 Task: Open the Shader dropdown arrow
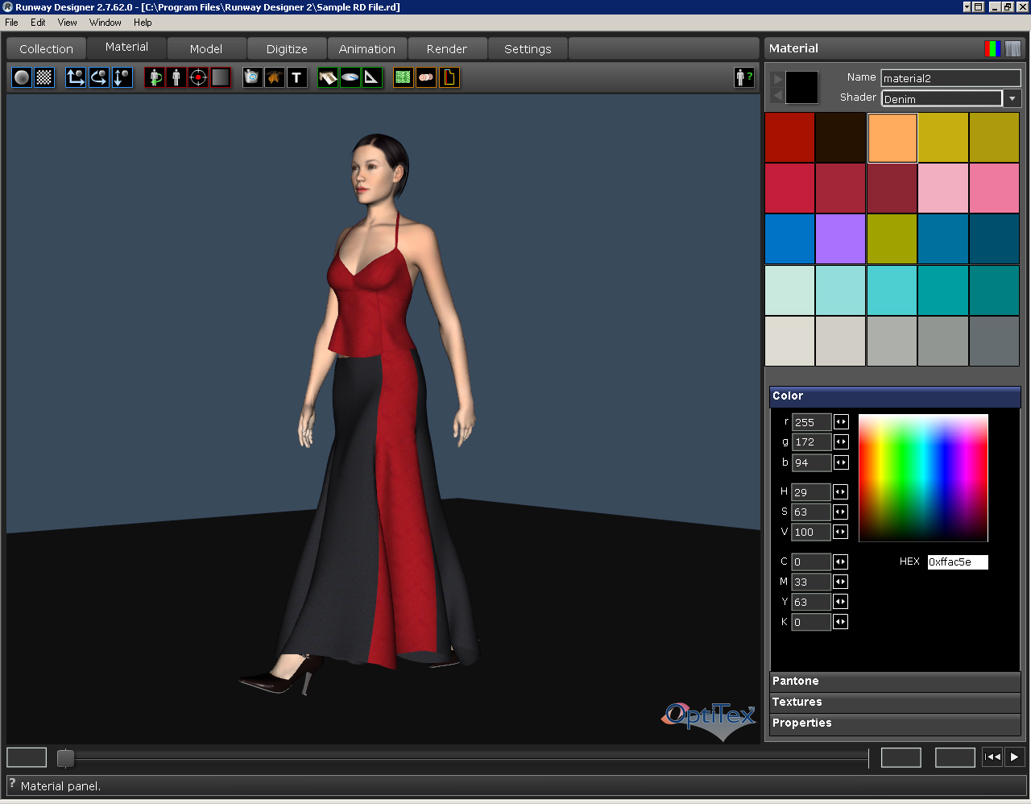(1012, 98)
